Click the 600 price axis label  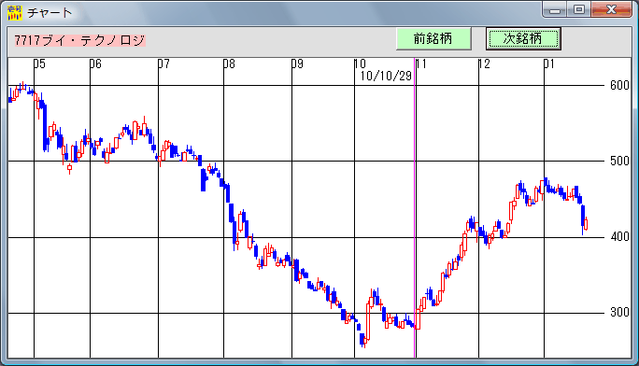tap(619, 85)
